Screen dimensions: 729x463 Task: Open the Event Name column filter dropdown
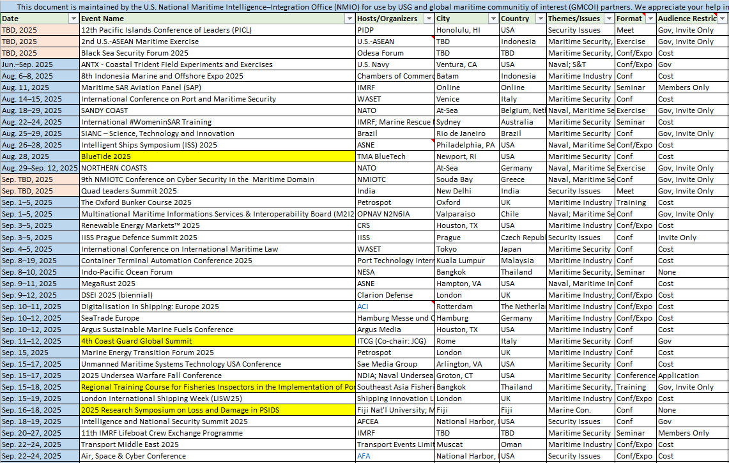(x=349, y=19)
